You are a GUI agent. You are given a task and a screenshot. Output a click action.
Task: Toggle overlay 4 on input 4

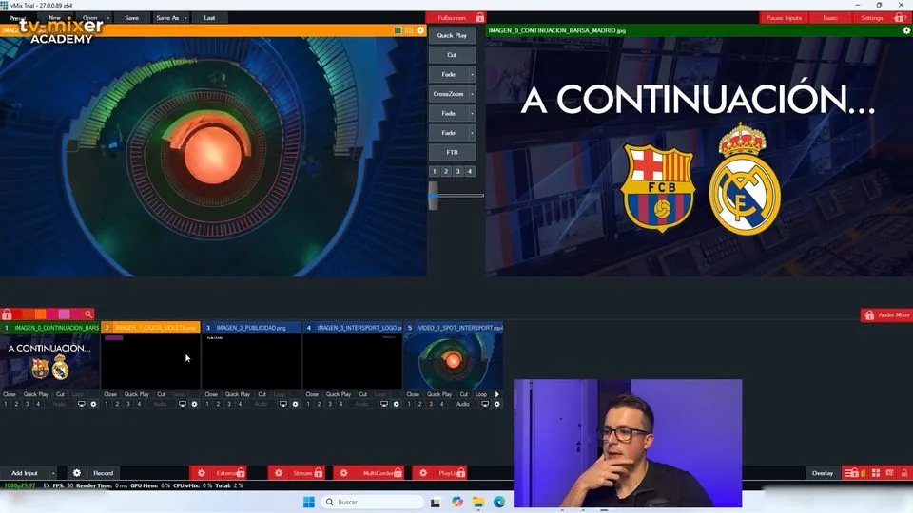[x=340, y=404]
